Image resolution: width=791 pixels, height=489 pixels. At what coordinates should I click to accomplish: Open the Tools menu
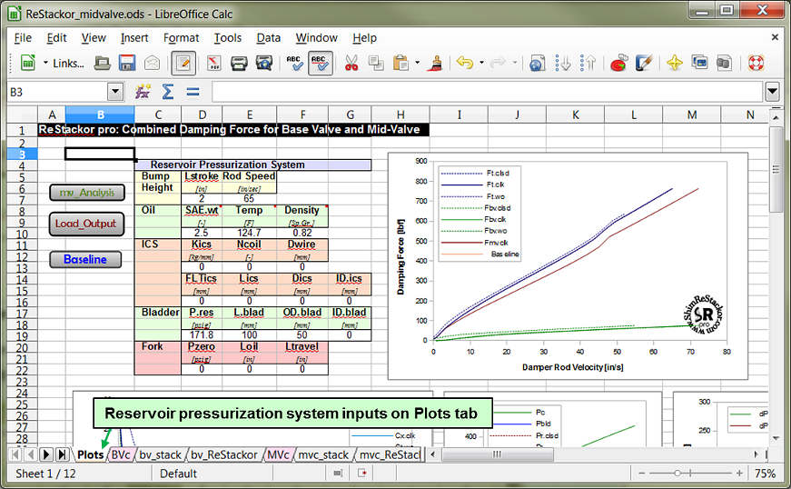coord(228,38)
